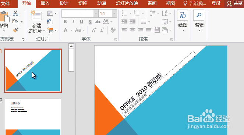Click the Bullets list icon
244x135 pixels.
click(124, 13)
